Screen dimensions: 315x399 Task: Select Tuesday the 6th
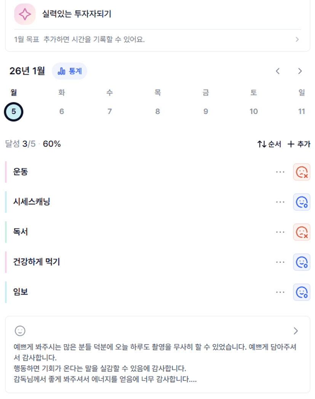[62, 111]
